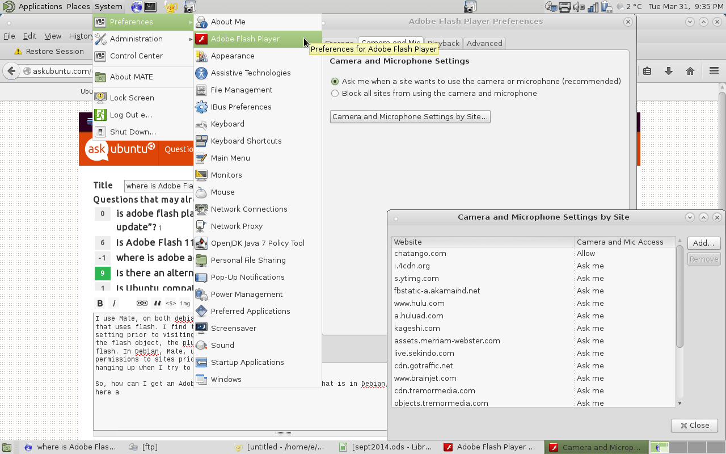Click the Keyboard preferences icon
726x454 pixels.
[x=201, y=124]
